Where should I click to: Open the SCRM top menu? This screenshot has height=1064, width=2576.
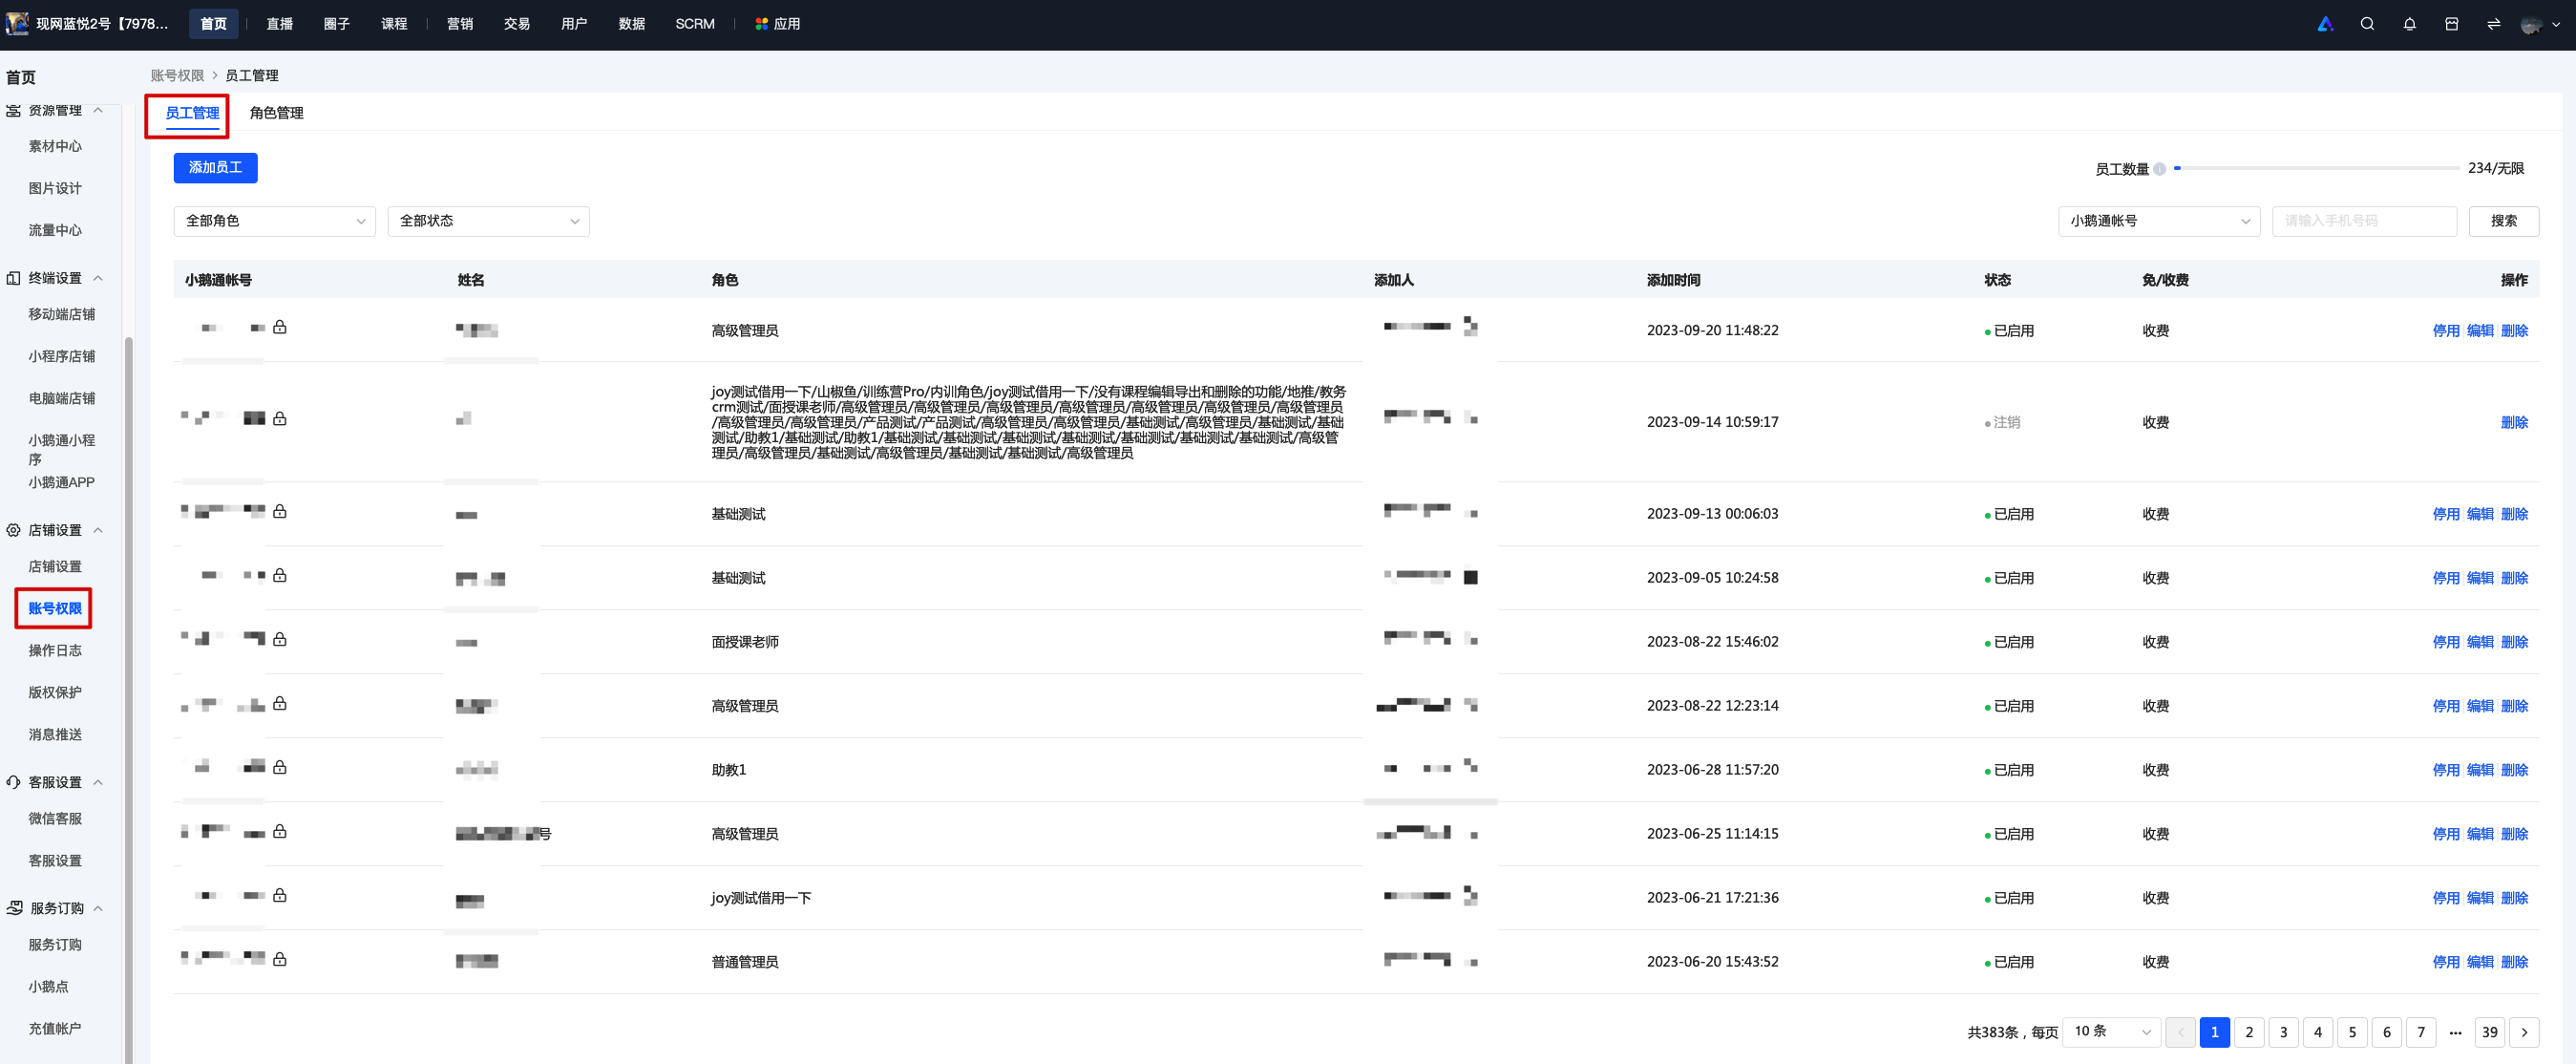click(x=694, y=24)
